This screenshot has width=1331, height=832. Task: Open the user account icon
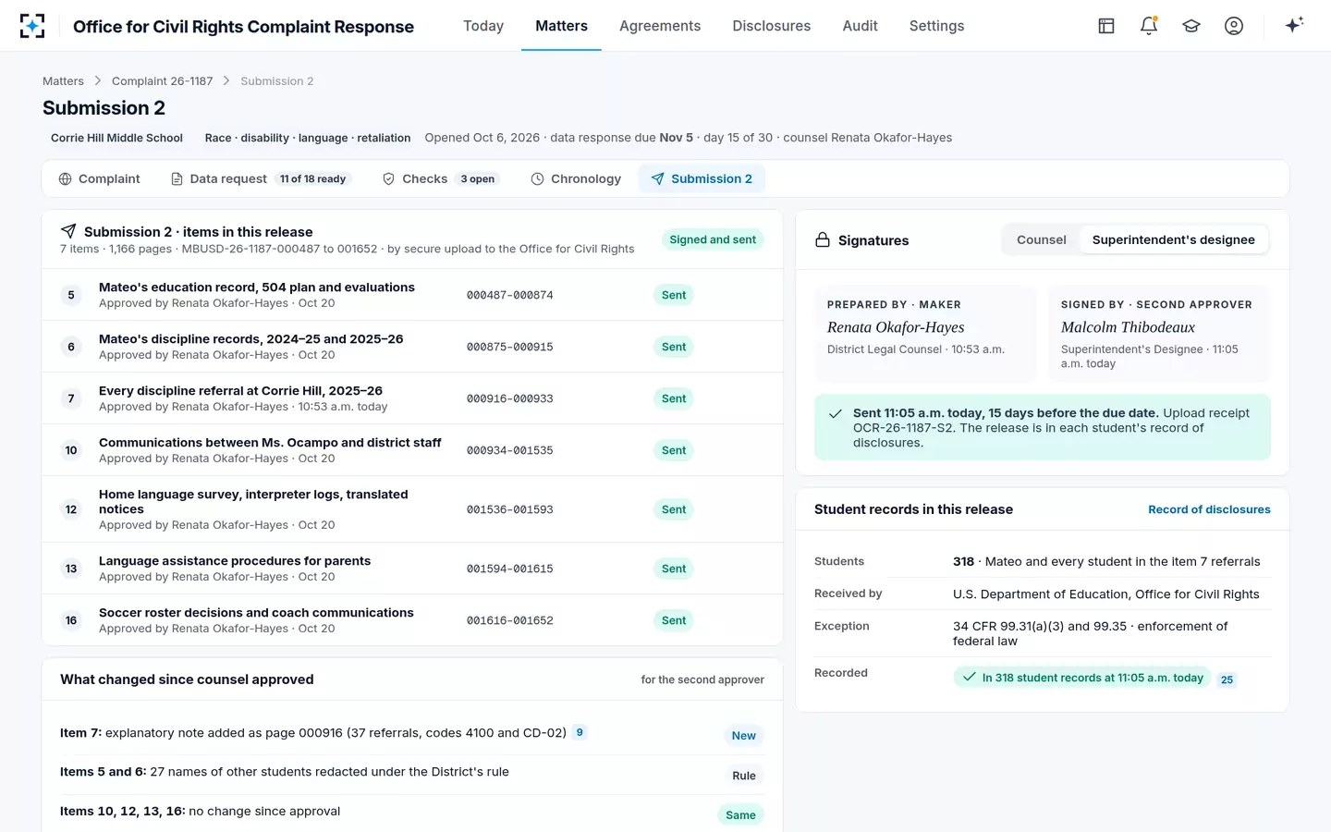click(1234, 26)
